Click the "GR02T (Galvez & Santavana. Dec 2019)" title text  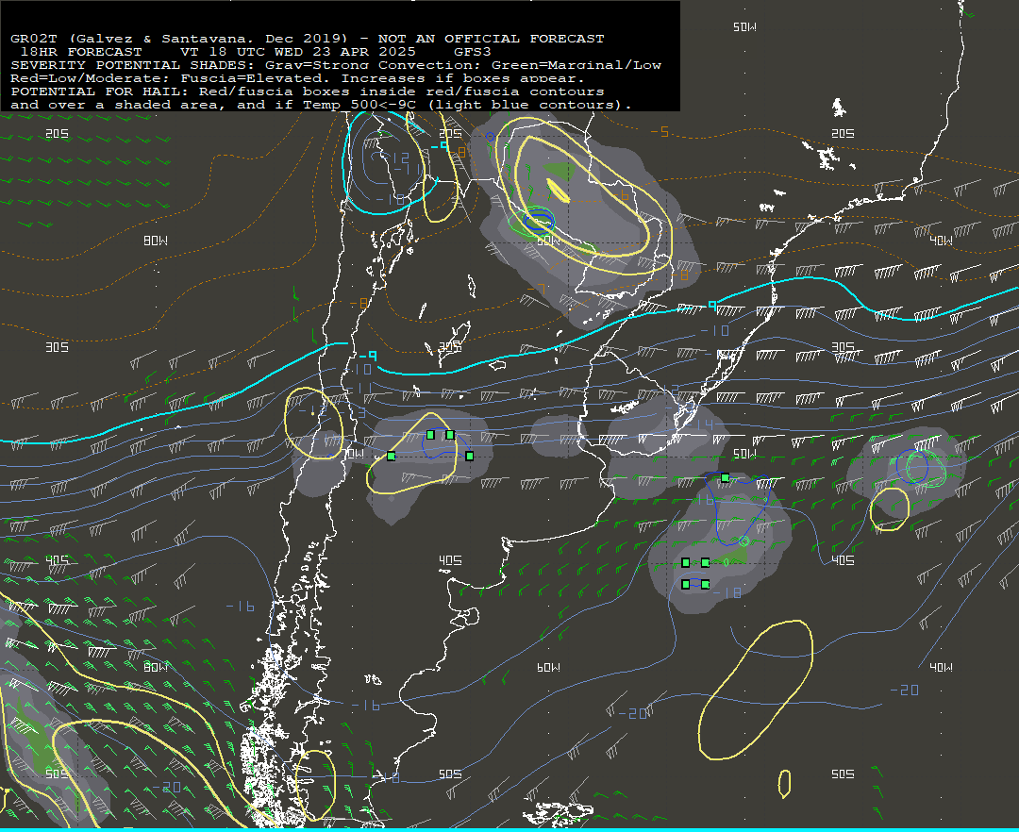179,39
